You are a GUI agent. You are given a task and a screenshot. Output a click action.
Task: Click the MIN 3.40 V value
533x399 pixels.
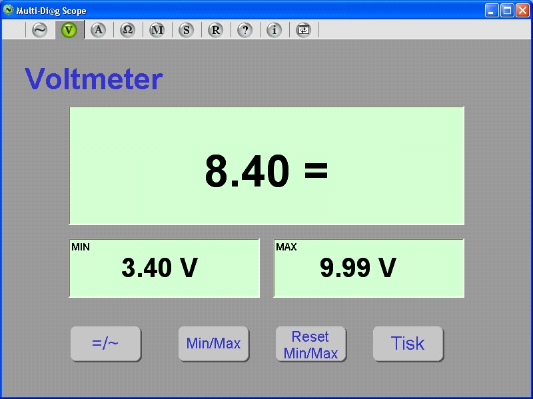point(159,268)
